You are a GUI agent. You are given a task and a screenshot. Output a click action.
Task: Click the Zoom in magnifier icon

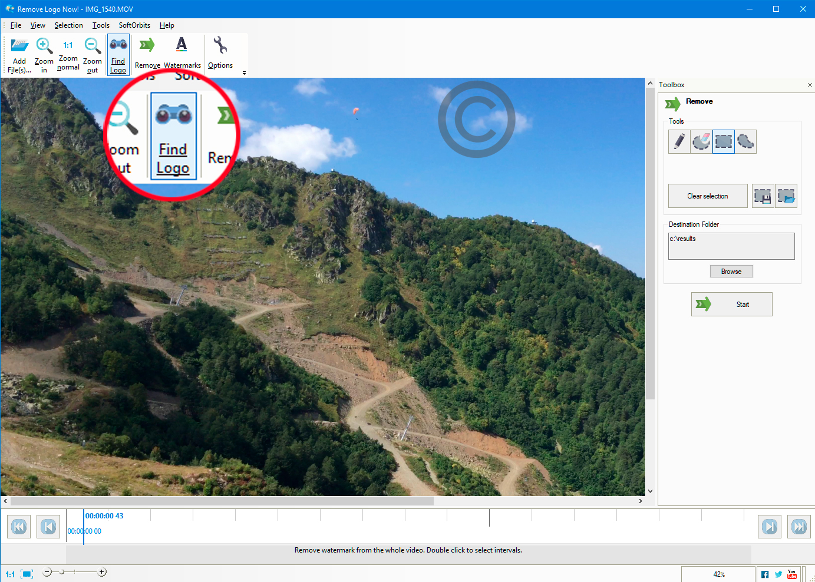[44, 46]
